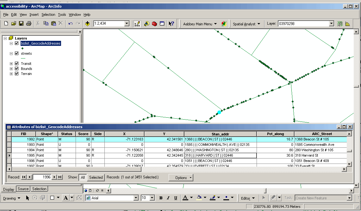The height and width of the screenshot is (211, 361).
Task: Click the Print icon
Action: pos(28,23)
